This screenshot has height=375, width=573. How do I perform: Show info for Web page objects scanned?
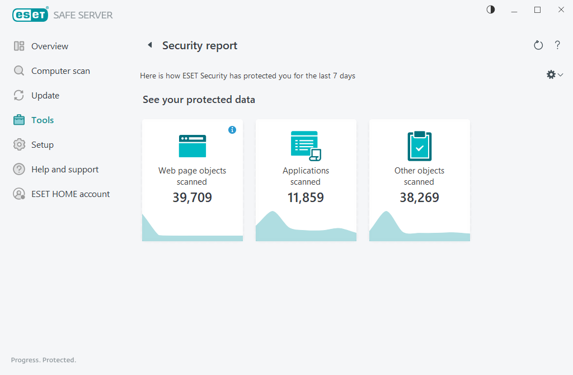pos(232,130)
